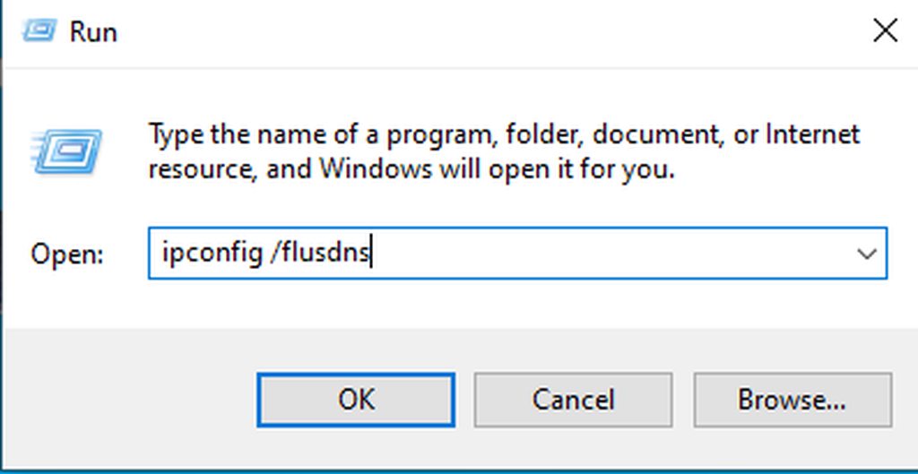The width and height of the screenshot is (918, 474).
Task: Close the Run dialog with the X
Action: pyautogui.click(x=885, y=30)
